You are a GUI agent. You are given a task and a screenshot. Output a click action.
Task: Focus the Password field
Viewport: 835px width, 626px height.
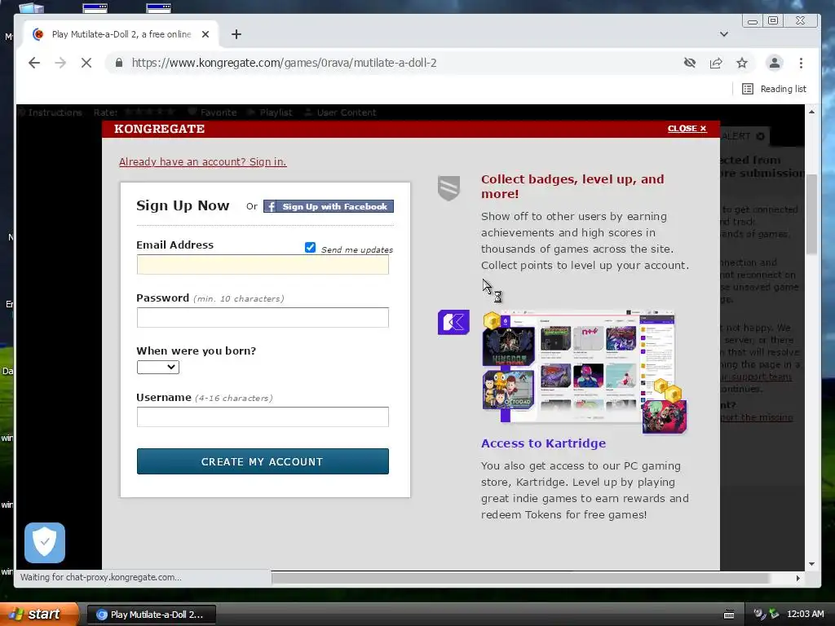263,317
